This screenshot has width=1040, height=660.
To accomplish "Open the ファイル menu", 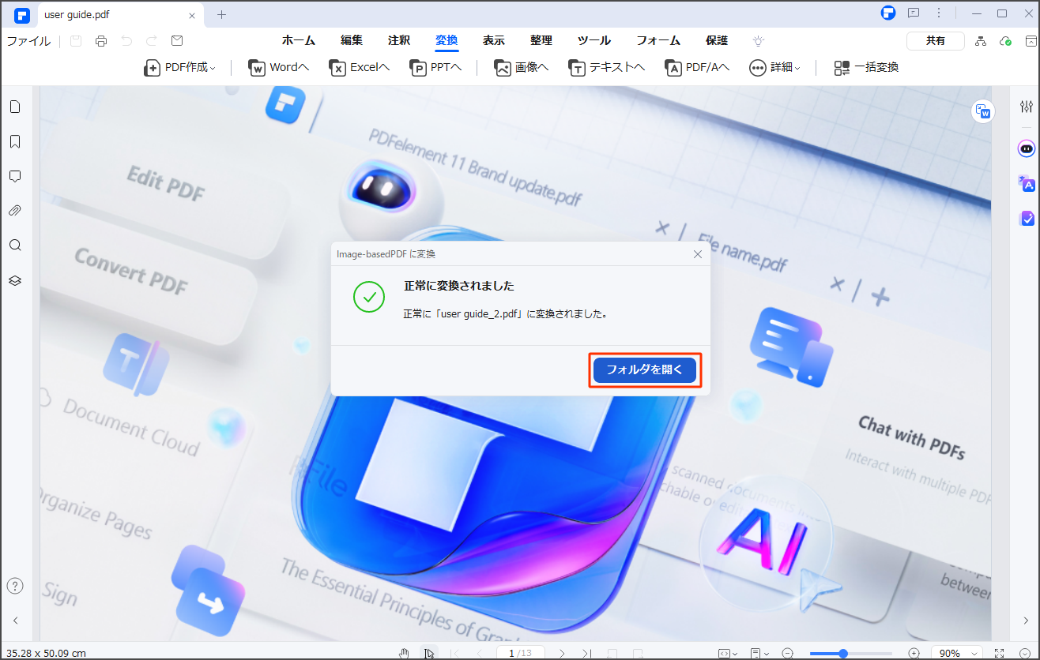I will [28, 41].
